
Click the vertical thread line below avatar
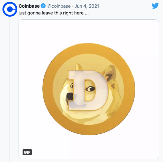click(10, 90)
